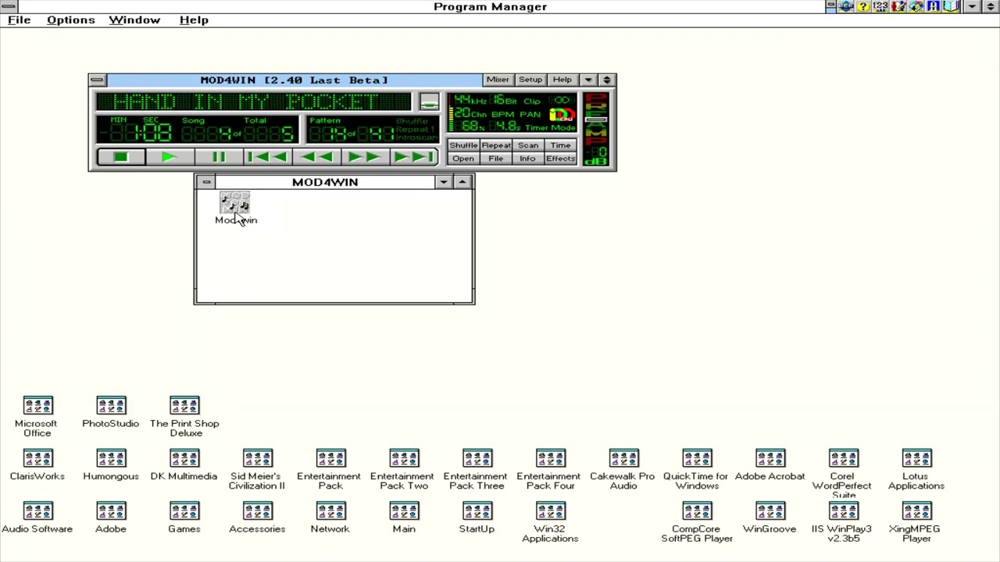Open the MOD4WIN player control-menu box
The image size is (1000, 562).
coord(97,80)
